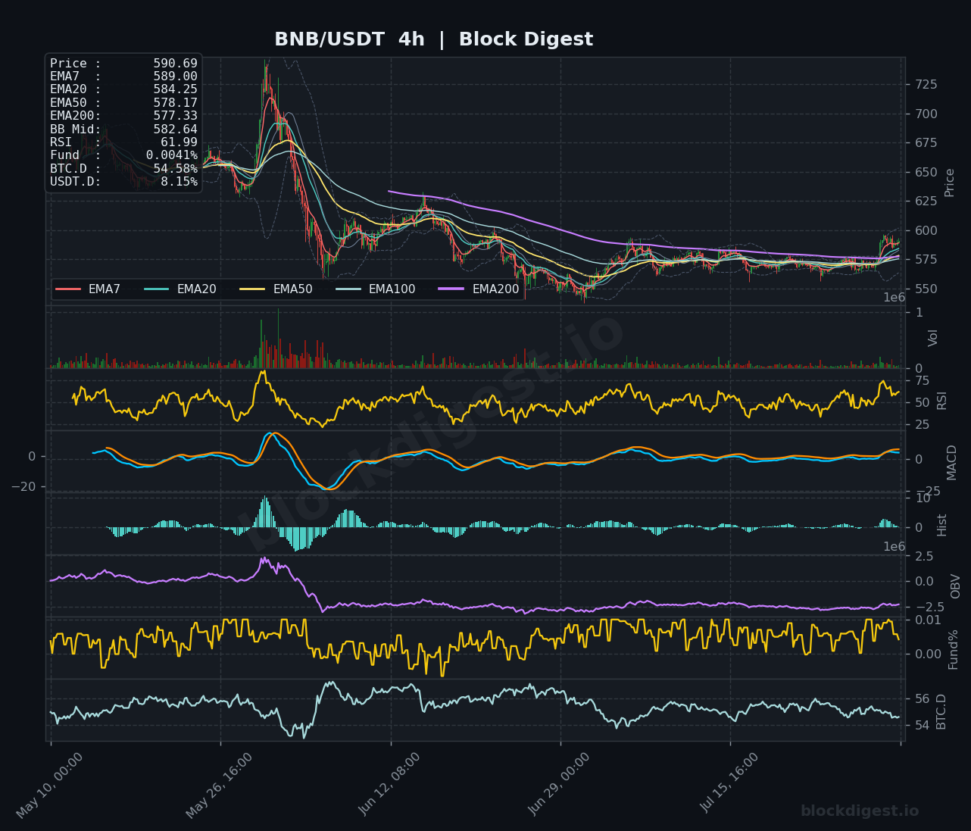Viewport: 971px width, 831px height.
Task: Click the 2.5 tick on OBV axis
Action: coord(925,557)
